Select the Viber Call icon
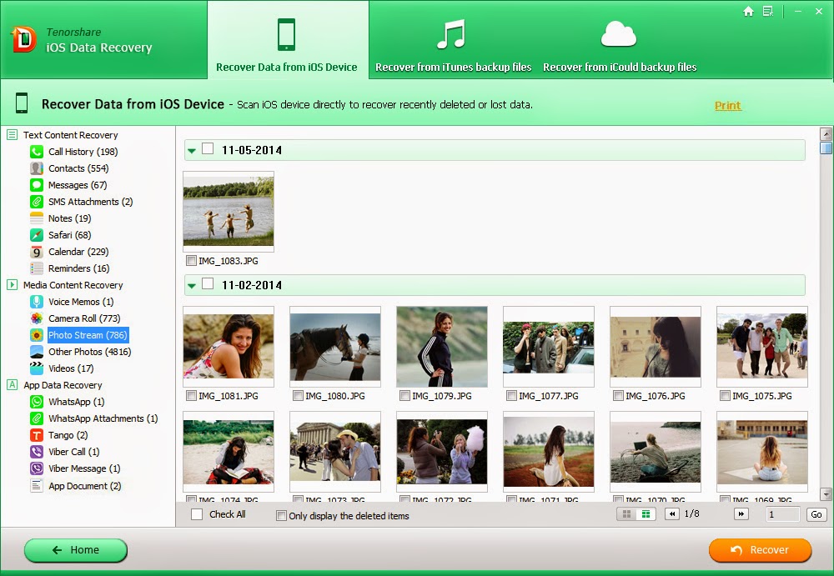The width and height of the screenshot is (834, 576). coord(37,452)
